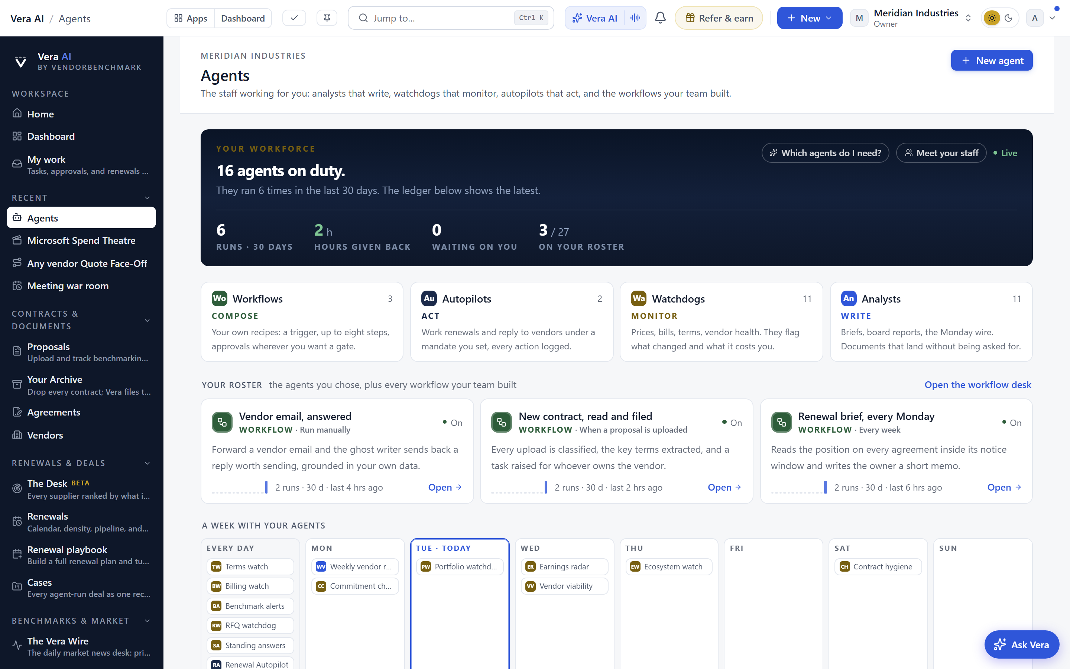
Task: Click the Ask Vera floating button
Action: [x=1021, y=644]
